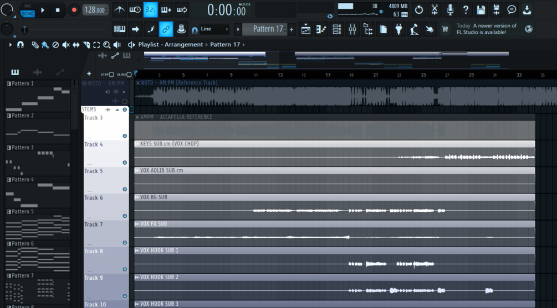This screenshot has height=308, width=557.
Task: Click the render export audio icon
Action: tap(496, 10)
